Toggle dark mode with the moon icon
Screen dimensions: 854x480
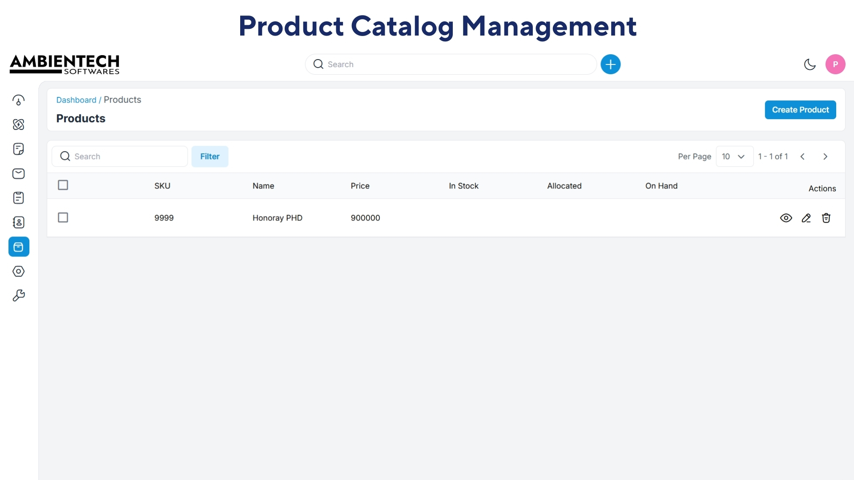pos(810,64)
